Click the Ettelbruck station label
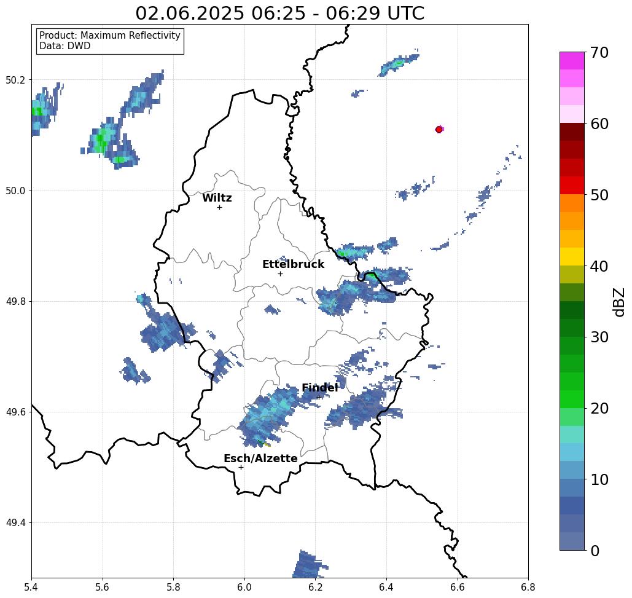 (293, 264)
